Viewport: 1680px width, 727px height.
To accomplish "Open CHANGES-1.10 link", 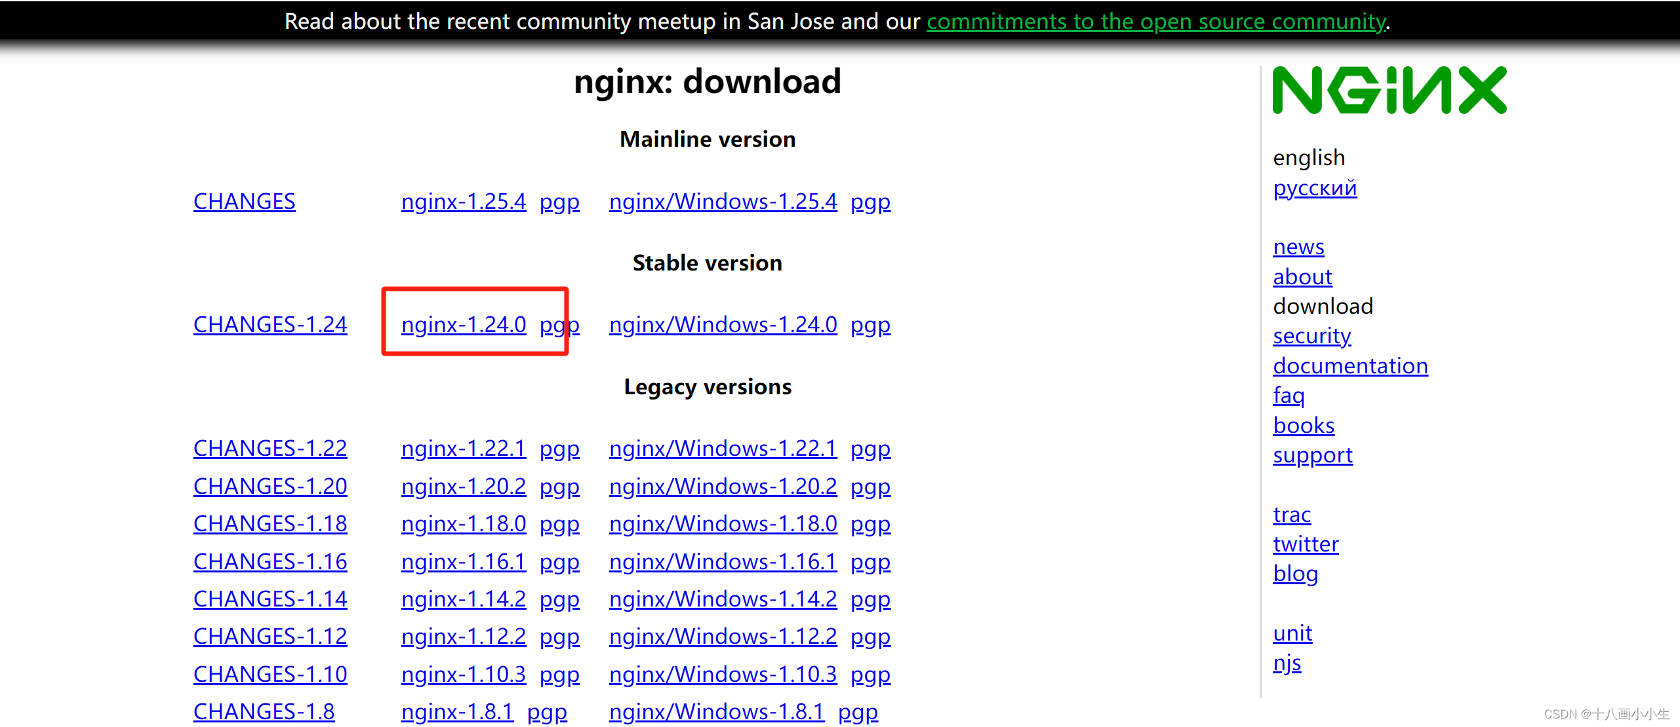I will coord(270,674).
